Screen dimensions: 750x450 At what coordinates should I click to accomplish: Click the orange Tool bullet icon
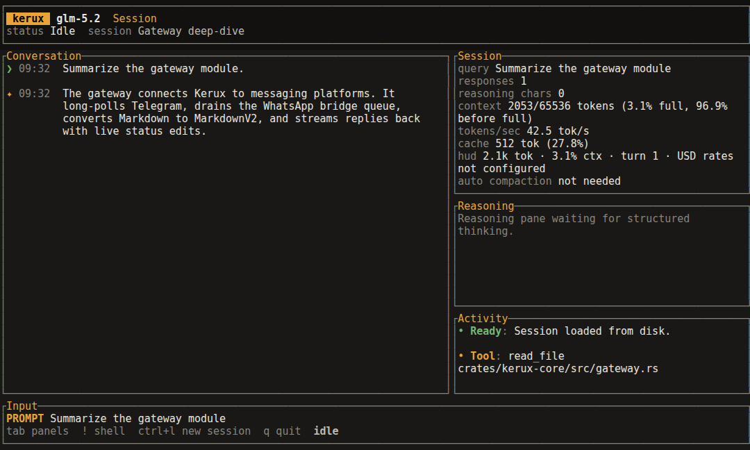pyautogui.click(x=461, y=356)
